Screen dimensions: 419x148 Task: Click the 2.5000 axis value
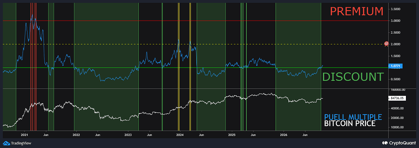tap(396, 33)
